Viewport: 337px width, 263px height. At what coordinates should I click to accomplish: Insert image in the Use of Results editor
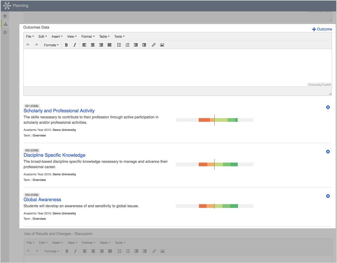coord(163,251)
